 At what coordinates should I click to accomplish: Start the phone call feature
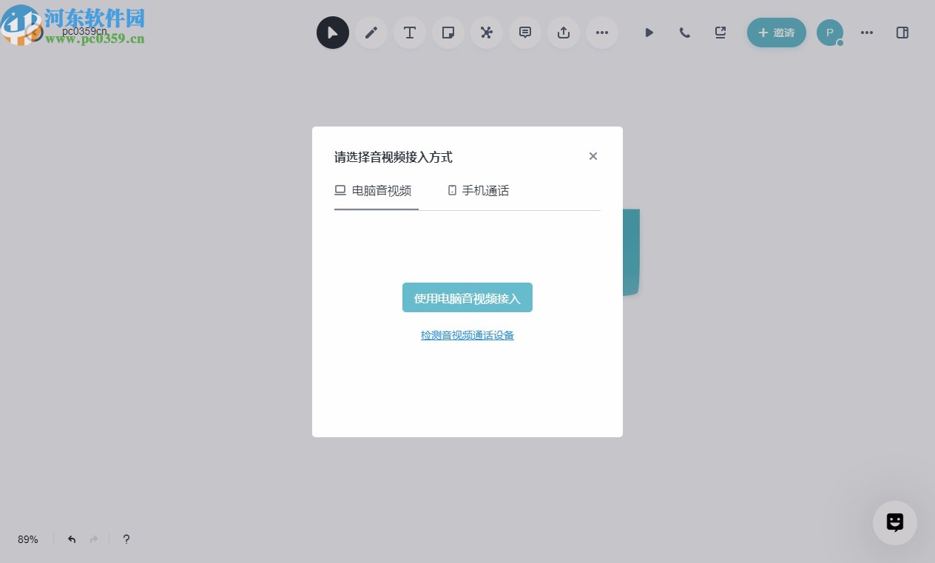(685, 33)
